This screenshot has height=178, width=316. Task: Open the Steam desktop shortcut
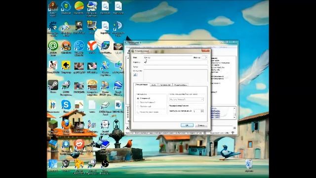click(53, 85)
